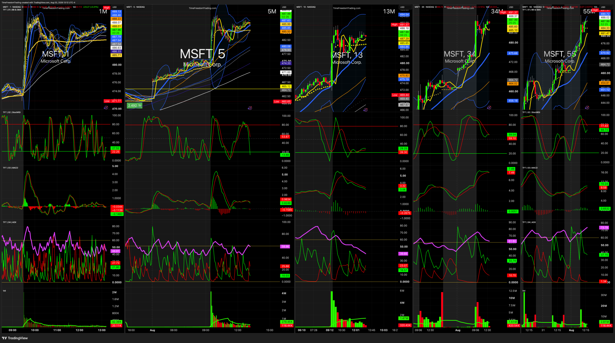This screenshot has height=343, width=615.
Task: Click the BB & SMA indicator label on 1M chart
Action: click(x=12, y=10)
